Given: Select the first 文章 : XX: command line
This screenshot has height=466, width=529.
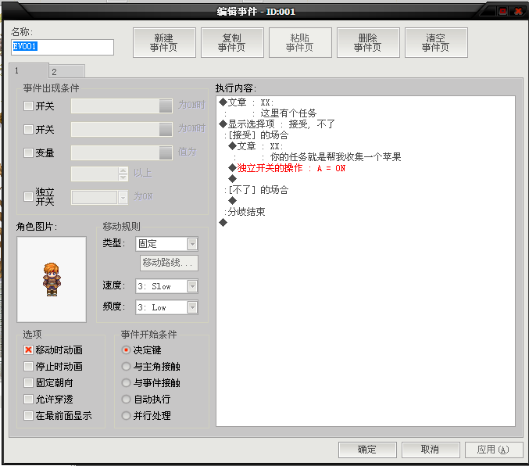Looking at the screenshot, I should tap(246, 102).
